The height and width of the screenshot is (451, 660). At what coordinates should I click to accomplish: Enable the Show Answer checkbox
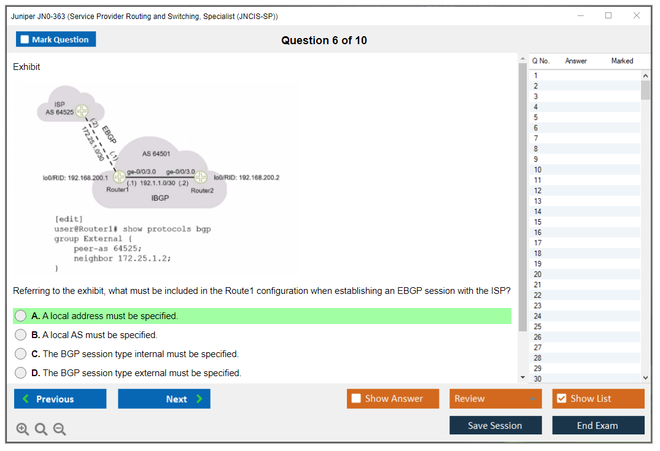point(356,399)
